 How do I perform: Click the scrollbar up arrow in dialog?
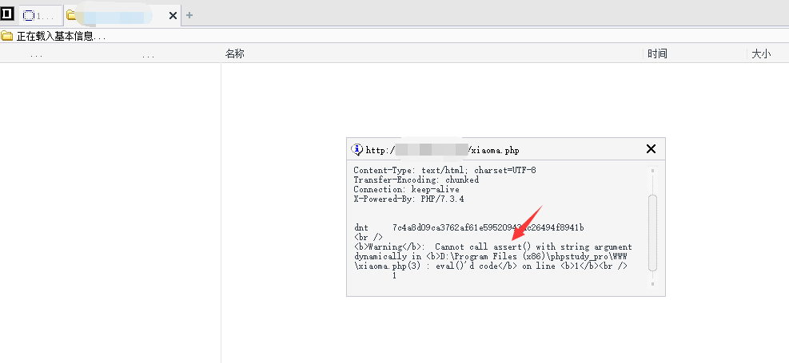652,171
